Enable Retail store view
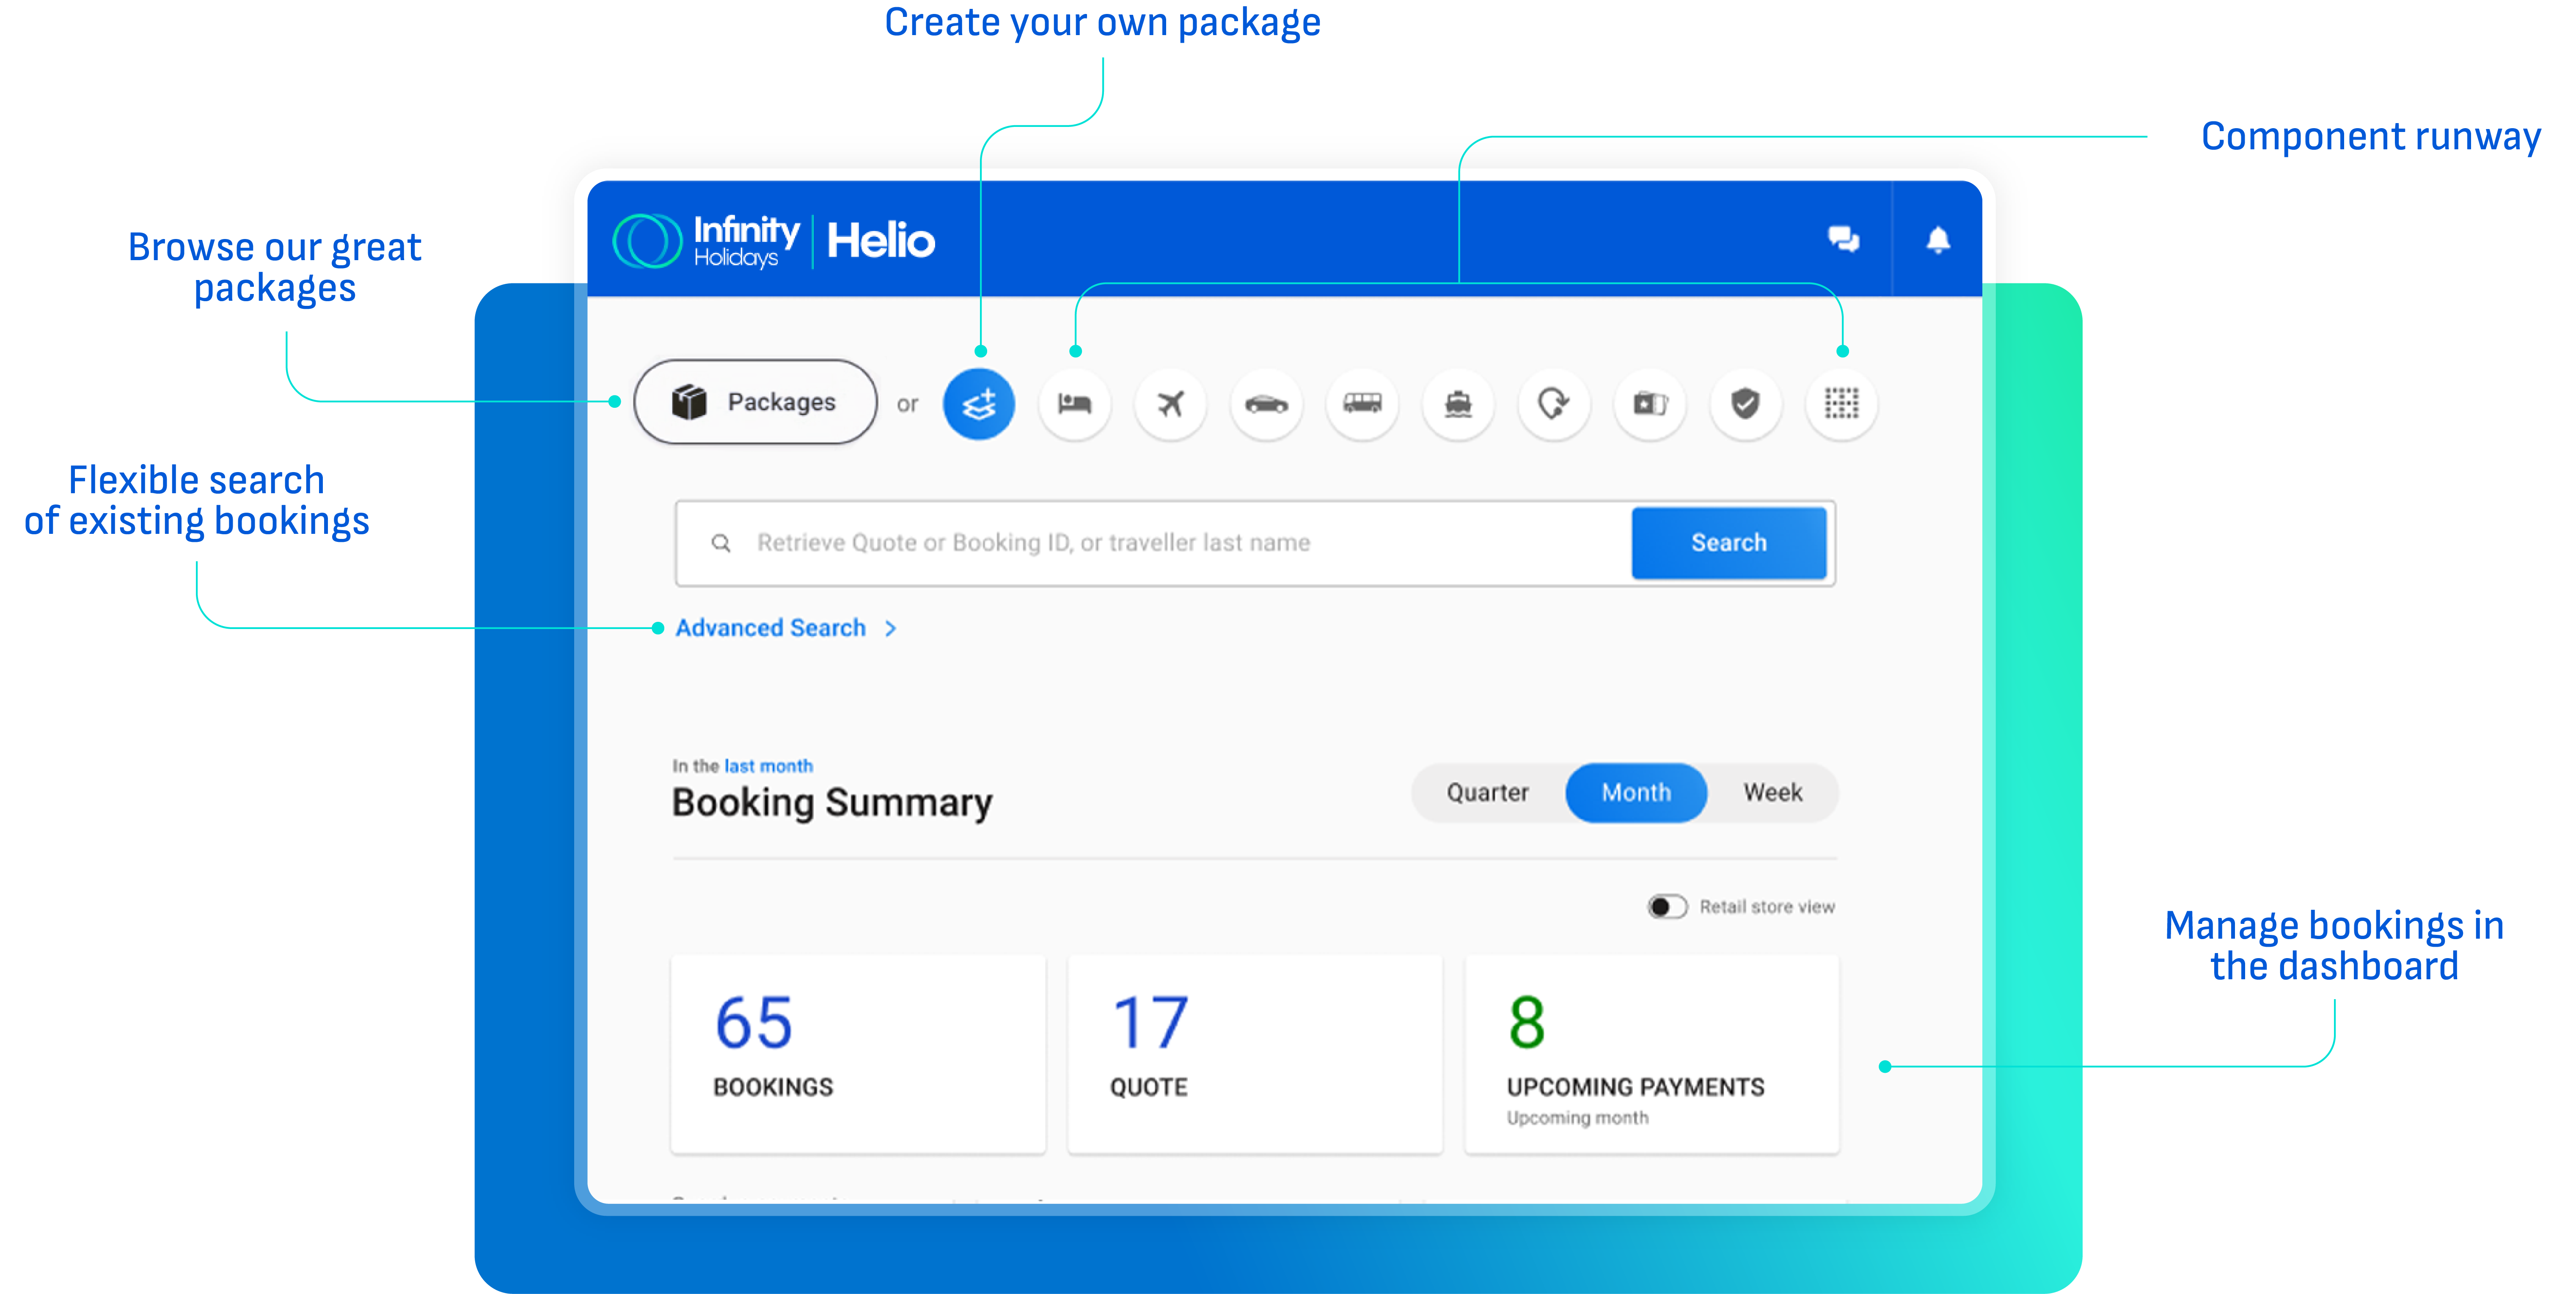The height and width of the screenshot is (1294, 2576). point(1666,906)
